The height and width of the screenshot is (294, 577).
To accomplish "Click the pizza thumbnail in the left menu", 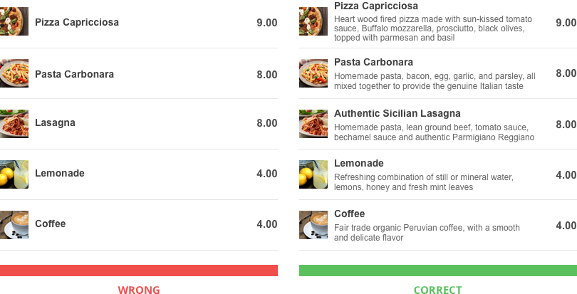I will click(x=14, y=22).
